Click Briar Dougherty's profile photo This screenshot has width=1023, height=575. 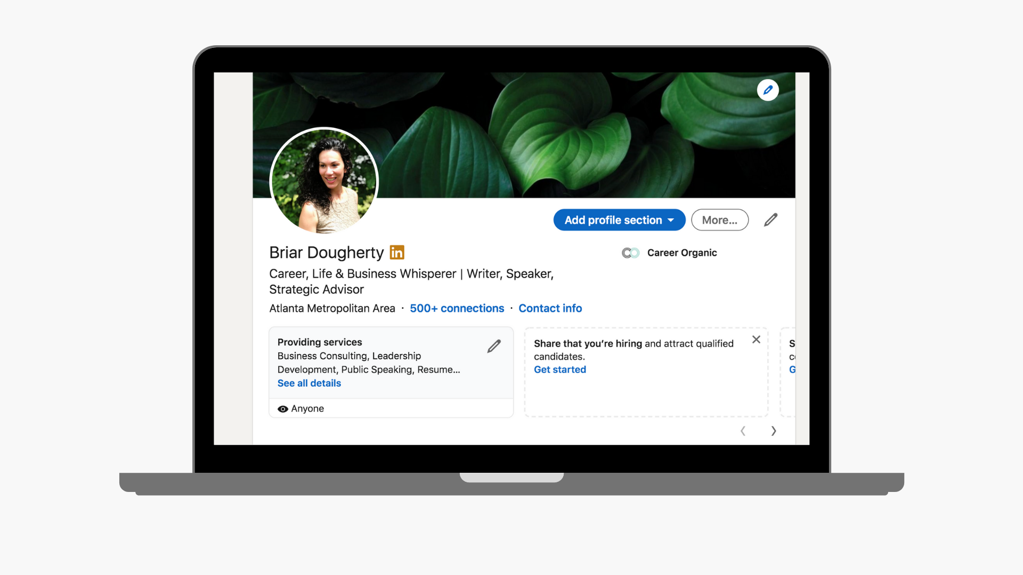tap(324, 181)
